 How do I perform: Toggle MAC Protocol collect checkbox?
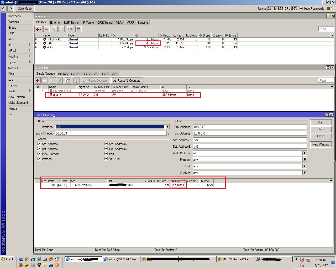pyautogui.click(x=39, y=154)
